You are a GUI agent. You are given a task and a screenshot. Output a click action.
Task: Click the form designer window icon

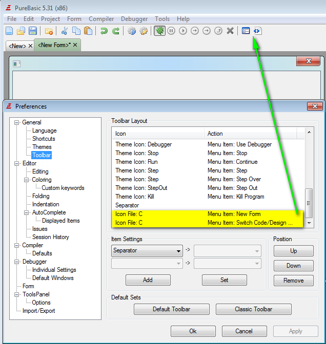tap(17, 64)
